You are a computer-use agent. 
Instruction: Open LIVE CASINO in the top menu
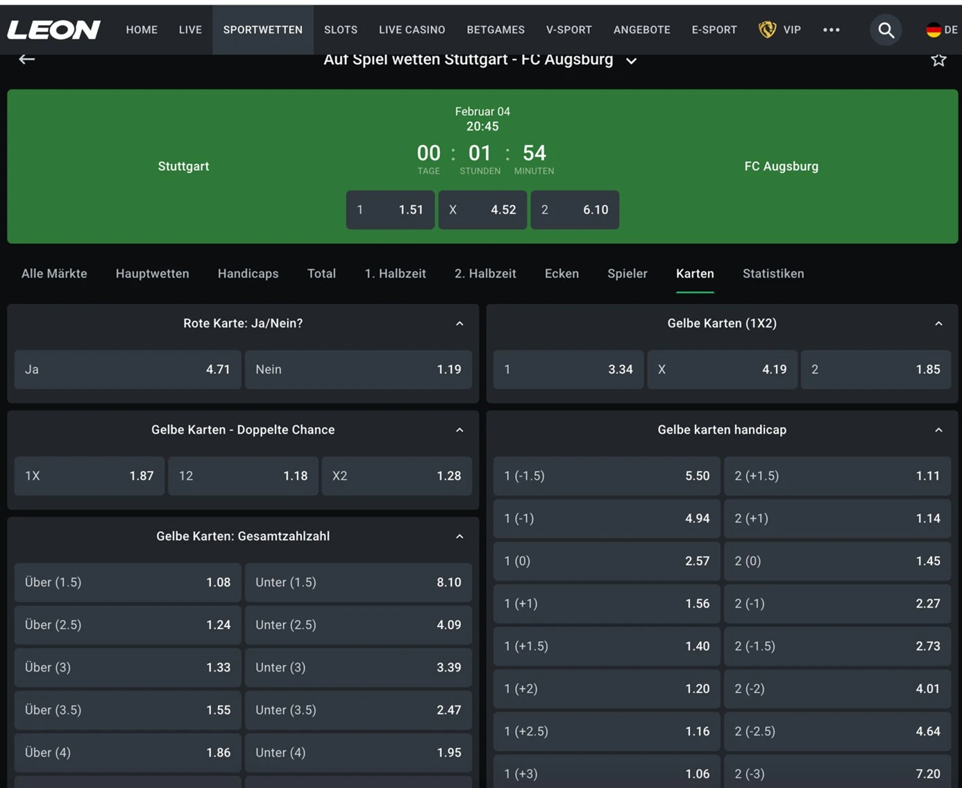click(412, 30)
